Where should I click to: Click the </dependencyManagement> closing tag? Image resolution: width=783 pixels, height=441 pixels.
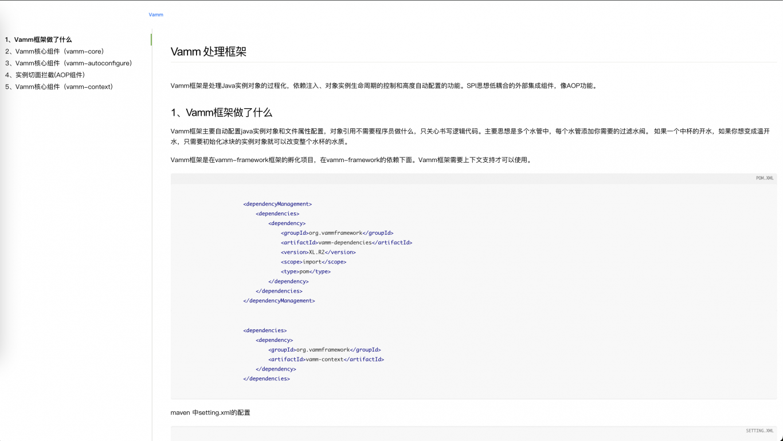(279, 301)
